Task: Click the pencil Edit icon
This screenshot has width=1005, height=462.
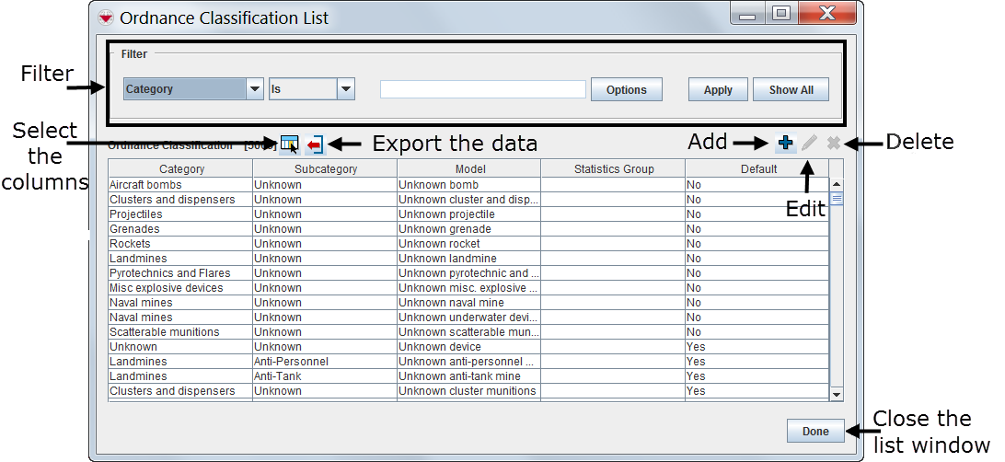Action: (809, 143)
